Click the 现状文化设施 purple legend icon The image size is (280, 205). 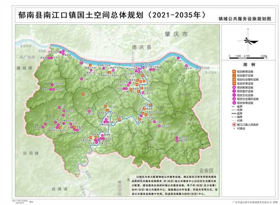pos(234,95)
